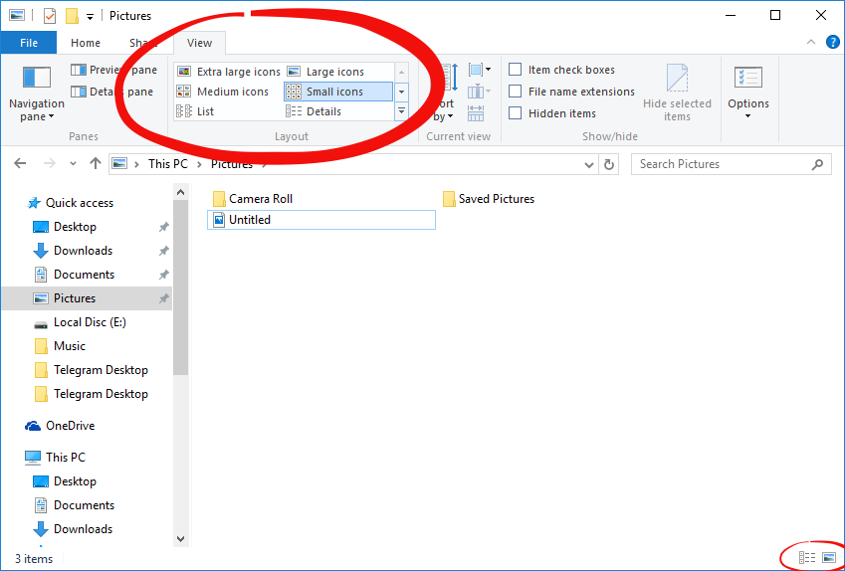The height and width of the screenshot is (571, 845).
Task: Open Customize Quick Access Toolbar dropdown
Action: click(90, 16)
